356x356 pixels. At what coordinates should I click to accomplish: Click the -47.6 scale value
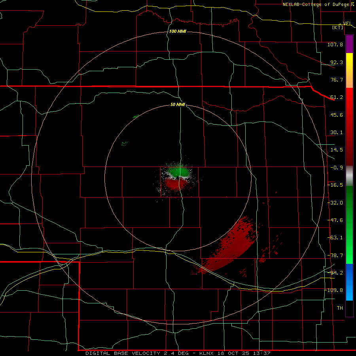pyautogui.click(x=335, y=220)
